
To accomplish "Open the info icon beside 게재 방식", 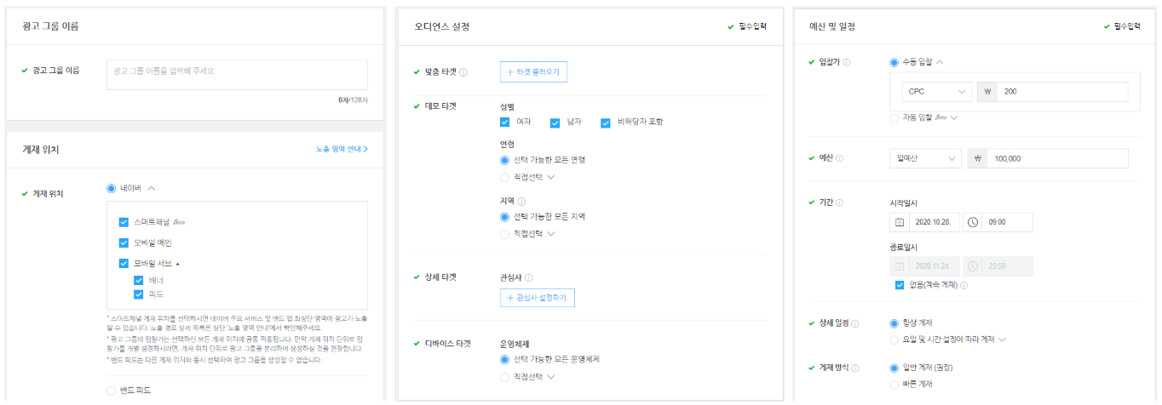I will [855, 368].
